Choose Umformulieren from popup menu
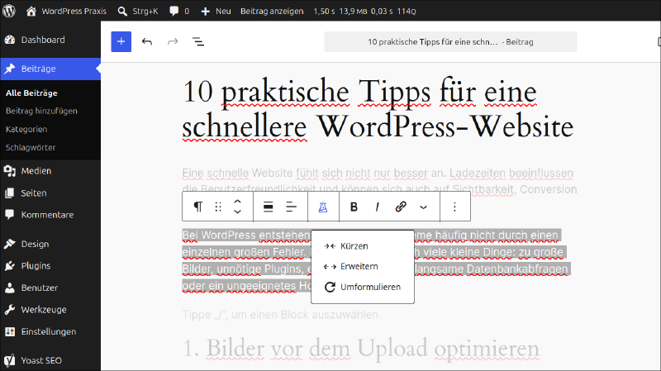The image size is (661, 371). coord(363,287)
